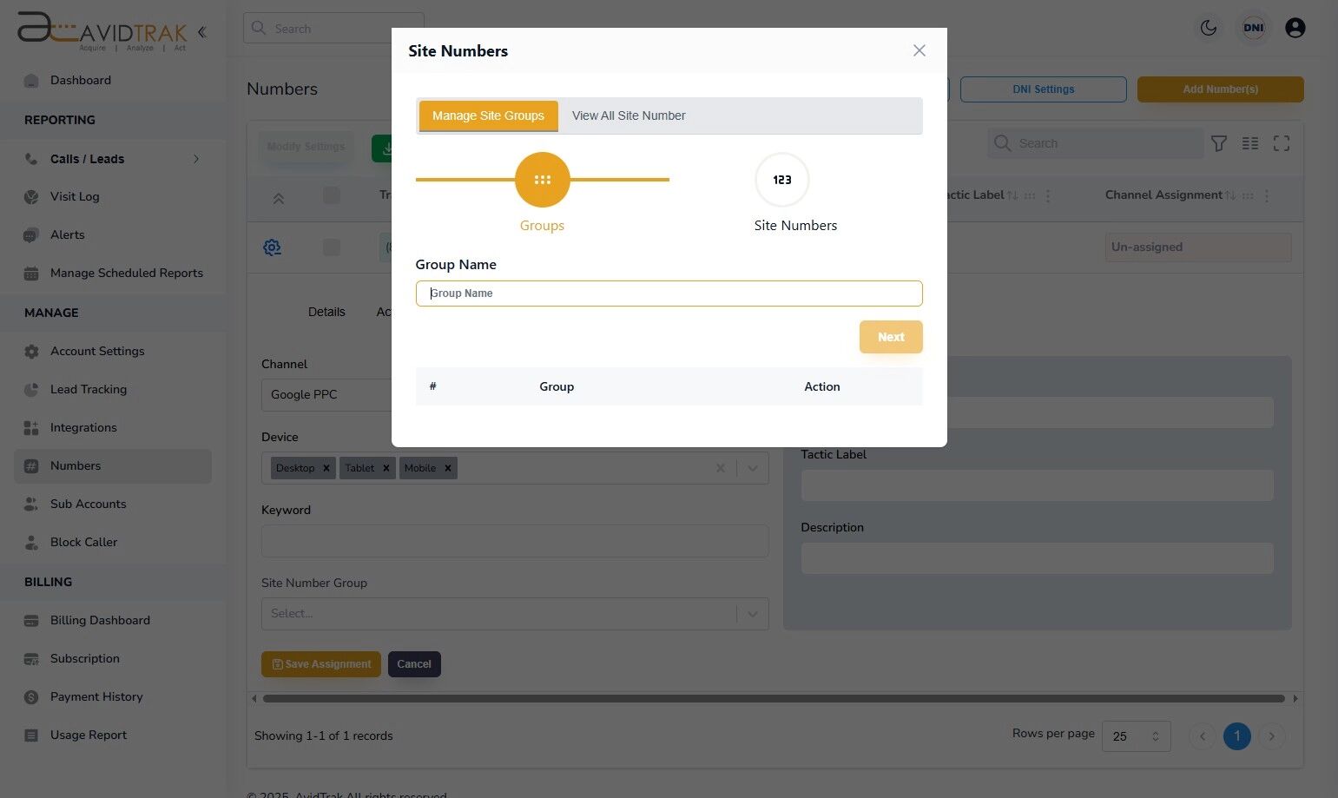Remove the Tablet device tag
The width and height of the screenshot is (1338, 798).
[x=386, y=468]
